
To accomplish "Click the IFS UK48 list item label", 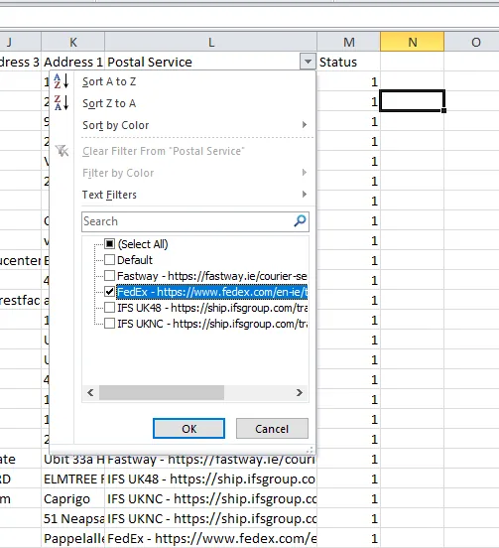I will point(212,308).
